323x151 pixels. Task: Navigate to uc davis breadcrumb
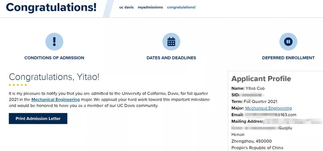click(x=127, y=7)
